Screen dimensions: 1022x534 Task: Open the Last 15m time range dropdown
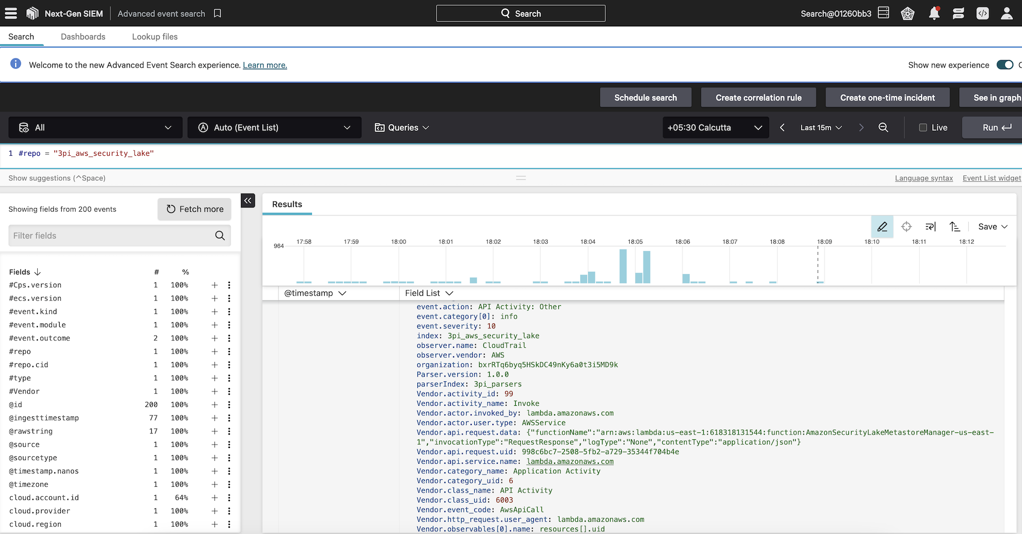821,128
